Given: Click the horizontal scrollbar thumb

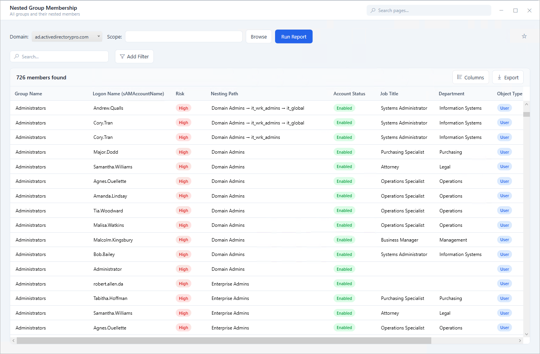Looking at the screenshot, I should 224,341.
